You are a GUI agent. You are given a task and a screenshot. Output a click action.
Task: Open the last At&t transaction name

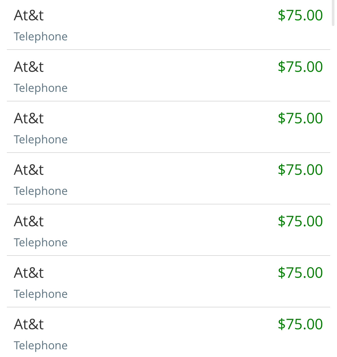point(29,324)
